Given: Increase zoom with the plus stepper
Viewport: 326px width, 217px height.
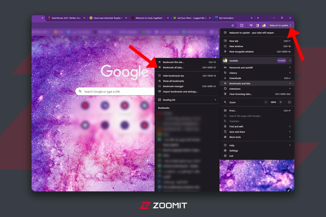Looking at the screenshot, I should point(281,102).
